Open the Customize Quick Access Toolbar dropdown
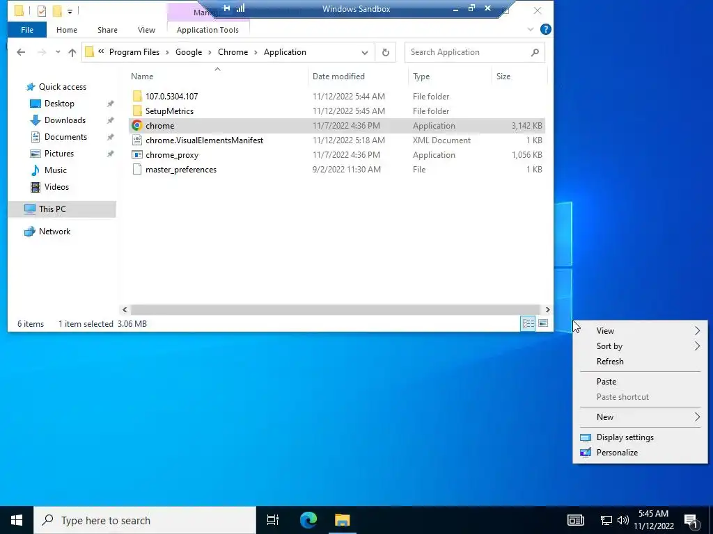Screen dimensions: 713x534 [70, 11]
